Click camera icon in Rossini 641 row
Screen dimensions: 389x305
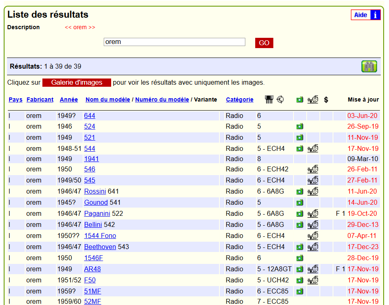[300, 192]
